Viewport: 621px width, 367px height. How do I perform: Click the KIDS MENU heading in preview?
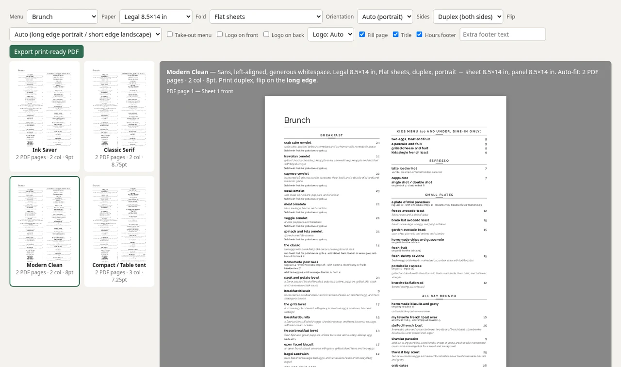pos(439,131)
